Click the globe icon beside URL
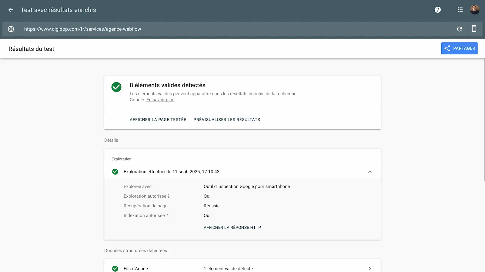Viewport: 485px width, 272px height. coord(11,29)
